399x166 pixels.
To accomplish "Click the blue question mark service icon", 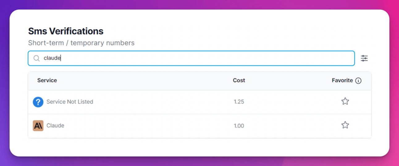I will coord(38,102).
